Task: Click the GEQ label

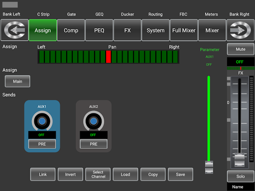Action: point(99,14)
